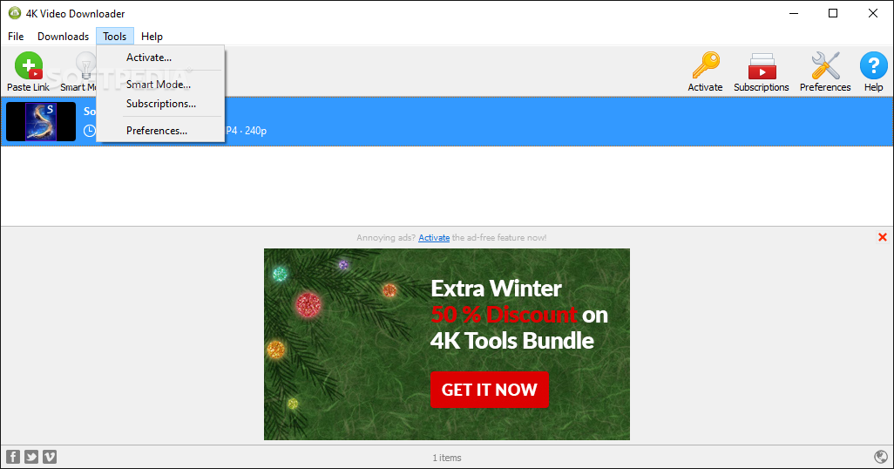
Task: Click the Paste Link toolbar icon
Action: [x=29, y=65]
